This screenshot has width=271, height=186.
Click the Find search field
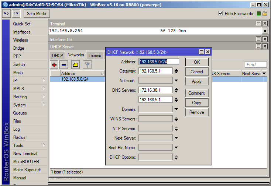click(255, 65)
